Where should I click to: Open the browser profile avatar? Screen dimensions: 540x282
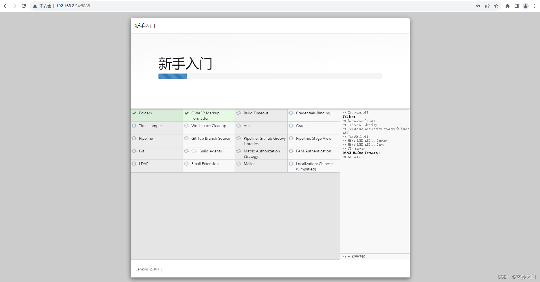pyautogui.click(x=526, y=6)
